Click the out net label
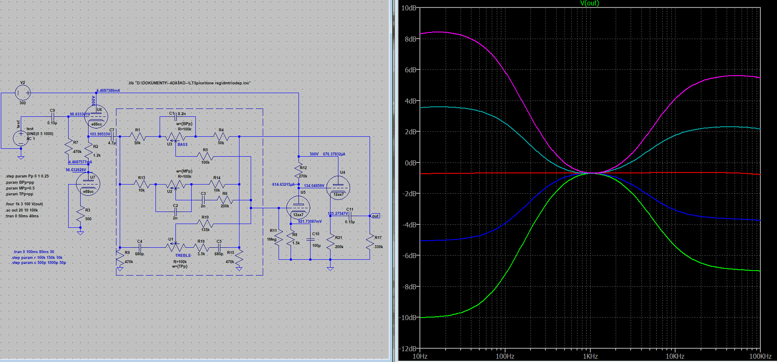This screenshot has height=362, width=777. click(x=375, y=216)
